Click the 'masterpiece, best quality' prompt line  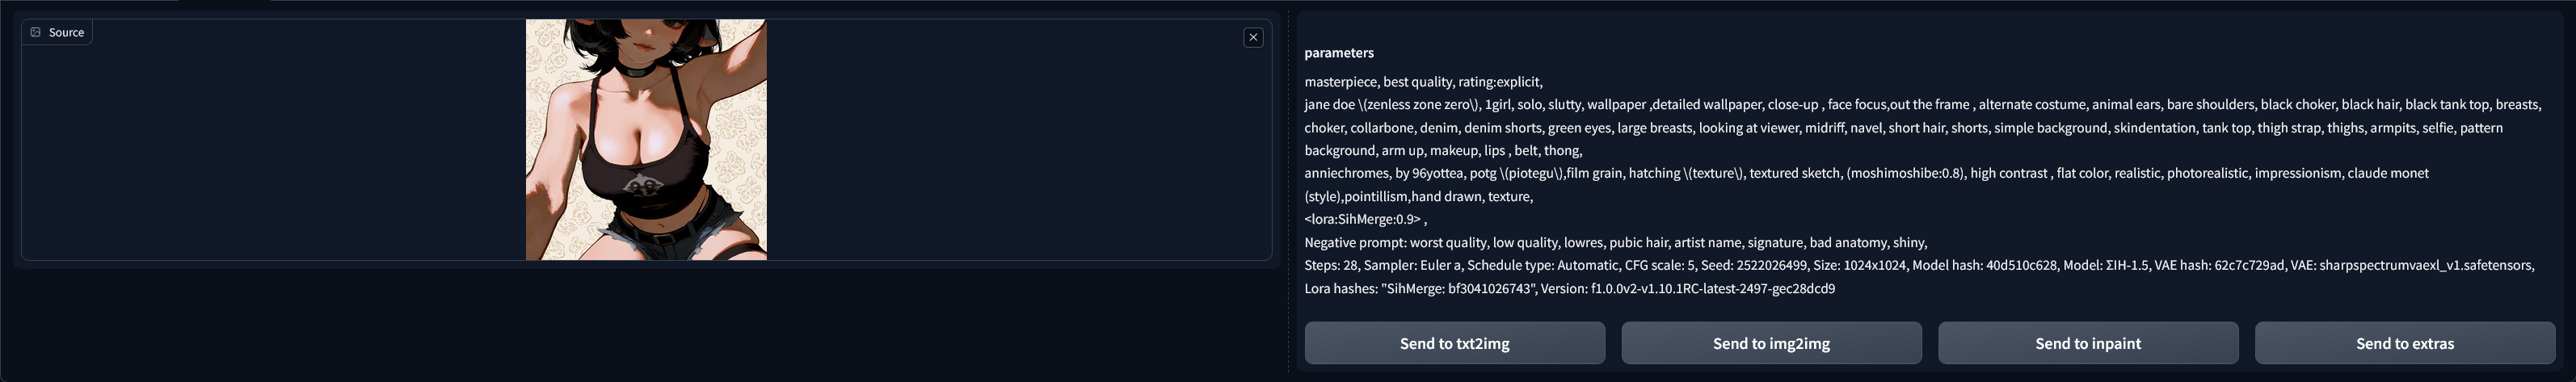(1423, 82)
